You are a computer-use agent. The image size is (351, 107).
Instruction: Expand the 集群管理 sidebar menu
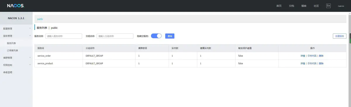pos(16,58)
